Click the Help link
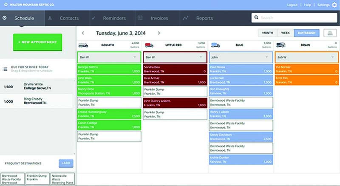This screenshot has height=186, width=340. tap(307, 5)
